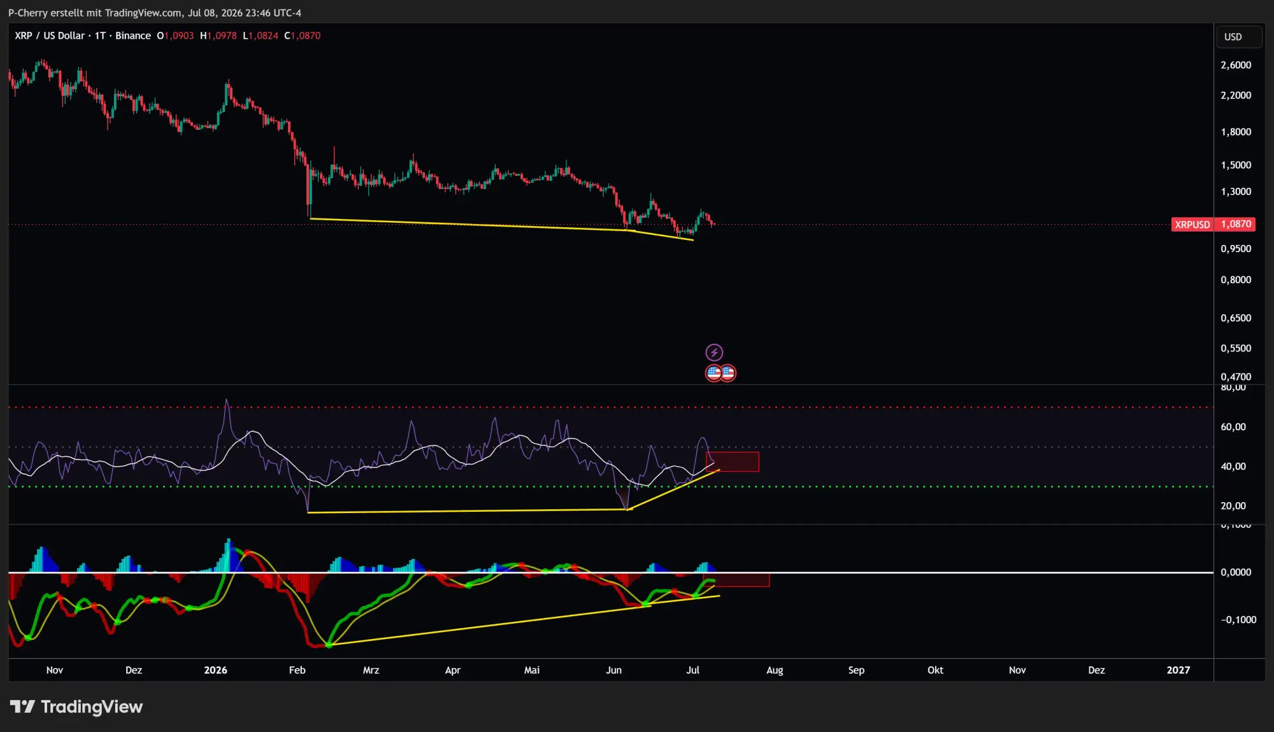Click the Feb label on the time axis

(297, 670)
